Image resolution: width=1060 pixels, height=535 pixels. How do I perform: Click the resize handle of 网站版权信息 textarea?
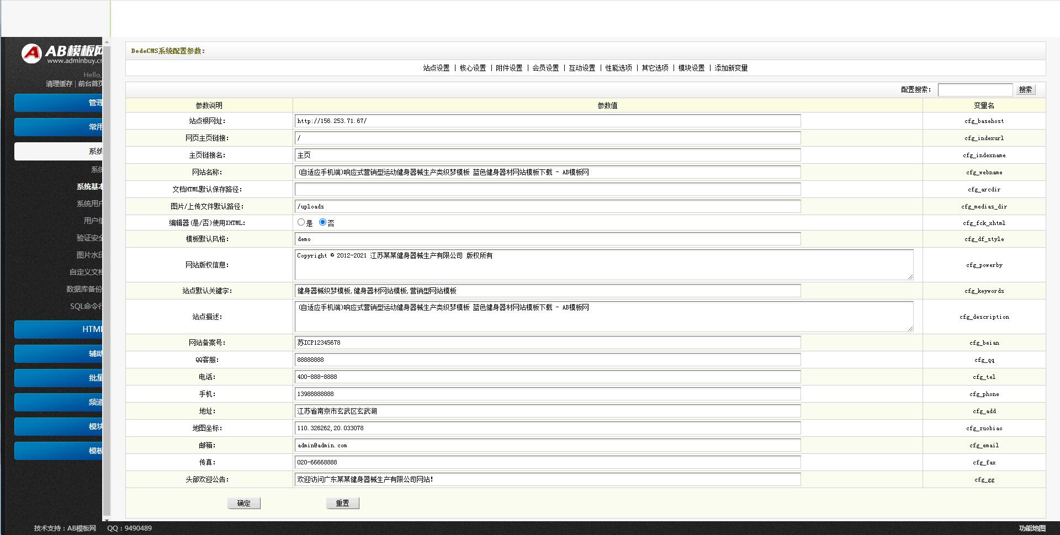tap(910, 277)
